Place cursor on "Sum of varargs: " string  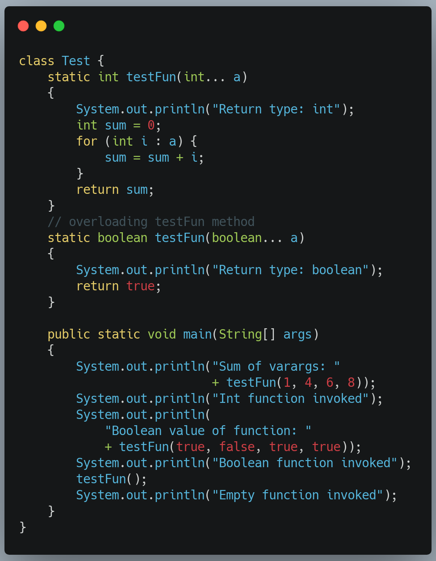coord(276,366)
